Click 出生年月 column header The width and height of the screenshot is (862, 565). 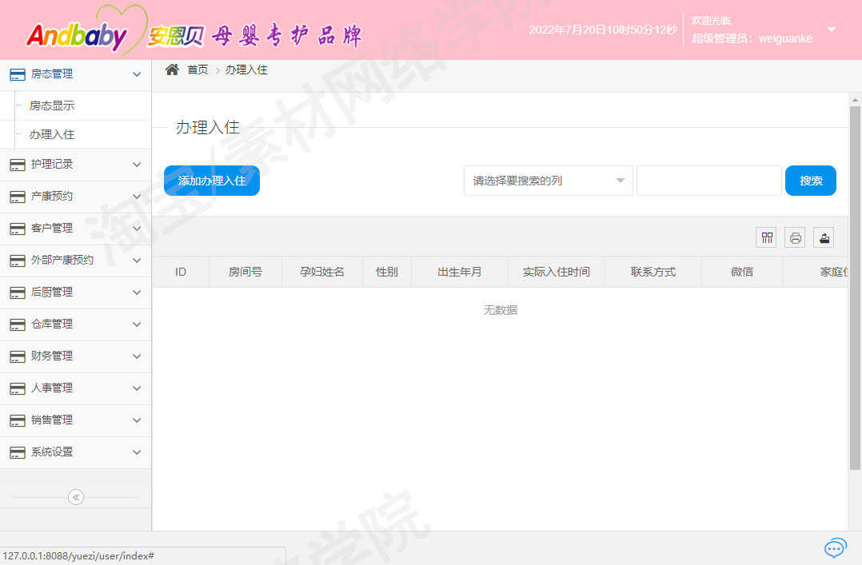pyautogui.click(x=459, y=272)
